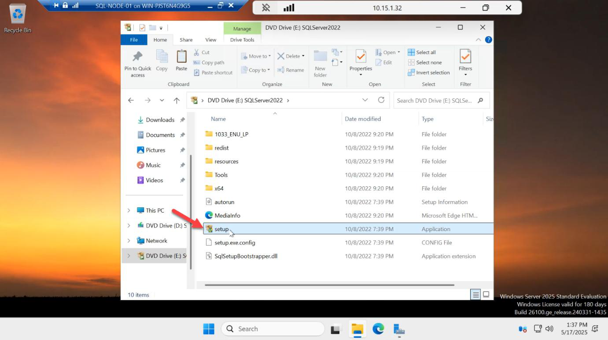Switch to the Home ribbon tab
Image resolution: width=608 pixels, height=340 pixels.
[x=160, y=40]
